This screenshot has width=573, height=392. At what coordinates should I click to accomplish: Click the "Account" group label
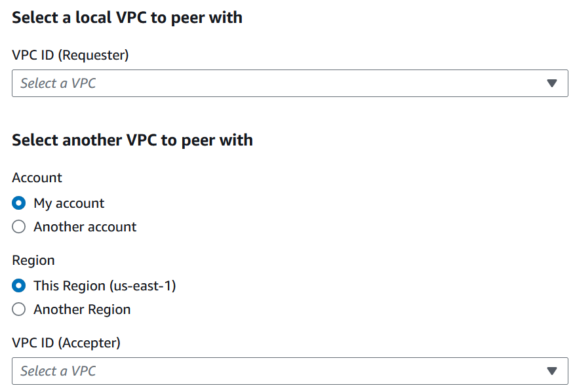[x=37, y=178]
